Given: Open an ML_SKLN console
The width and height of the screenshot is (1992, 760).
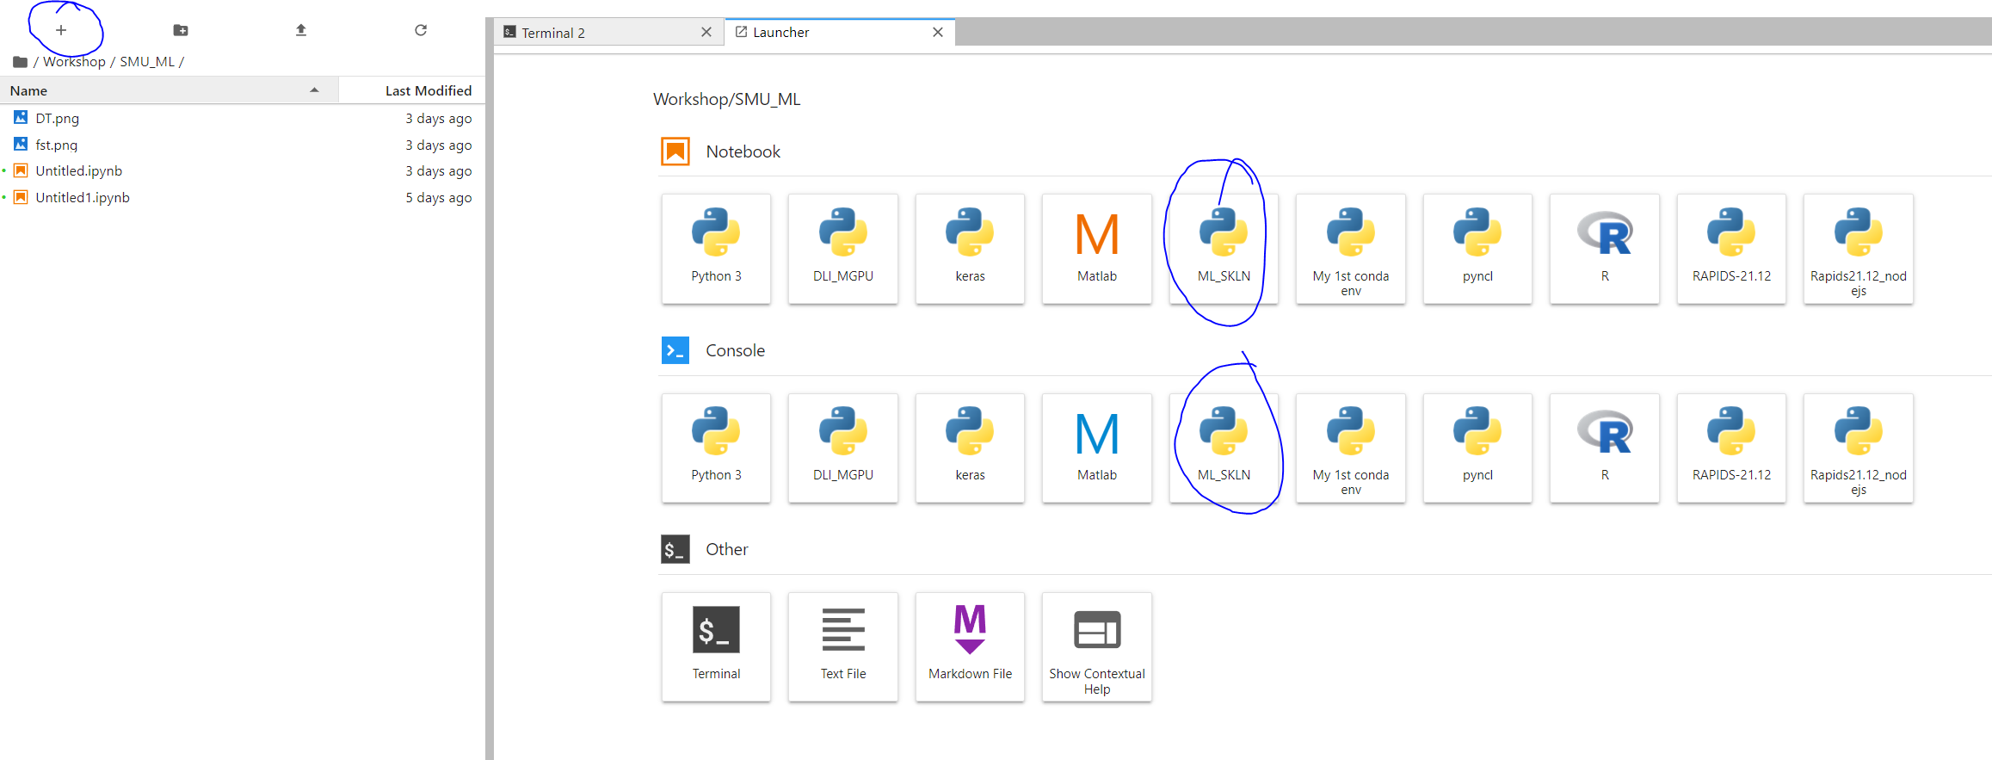Looking at the screenshot, I should pos(1224,448).
